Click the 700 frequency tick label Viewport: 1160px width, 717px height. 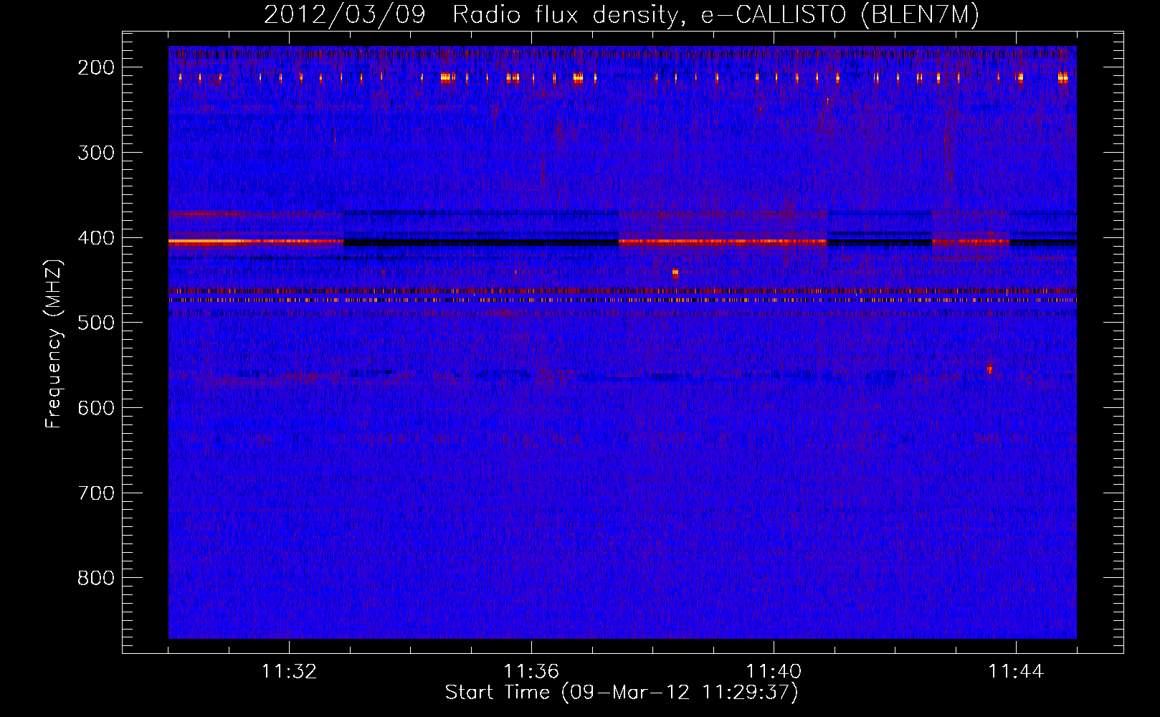96,493
